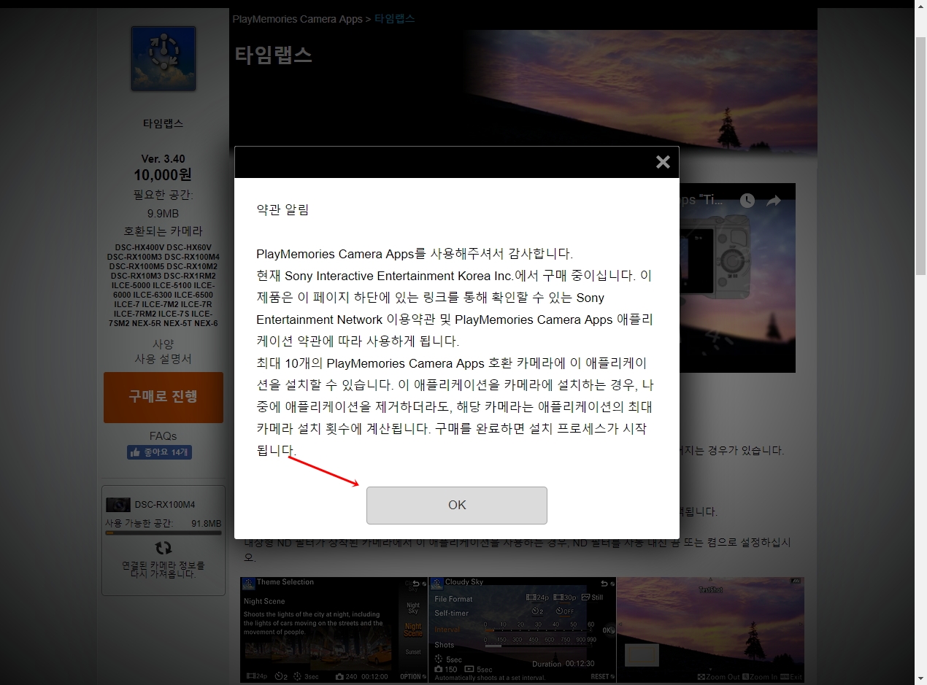The width and height of the screenshot is (927, 685).
Task: Dismiss the terms notice with the X
Action: (x=662, y=162)
